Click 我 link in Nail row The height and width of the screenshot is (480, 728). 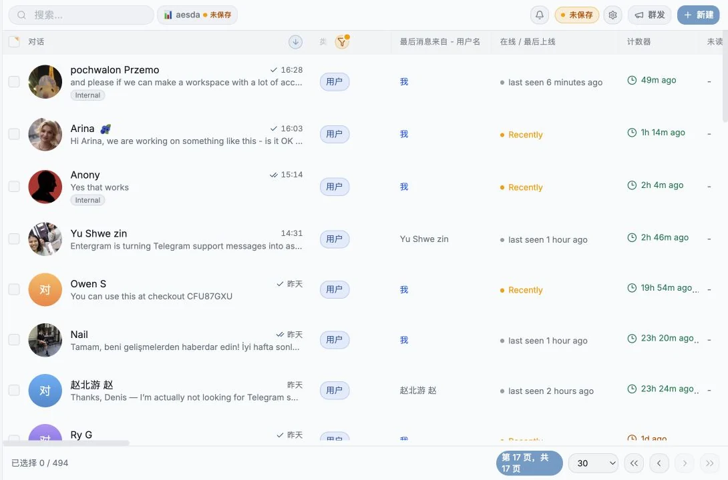tap(404, 340)
